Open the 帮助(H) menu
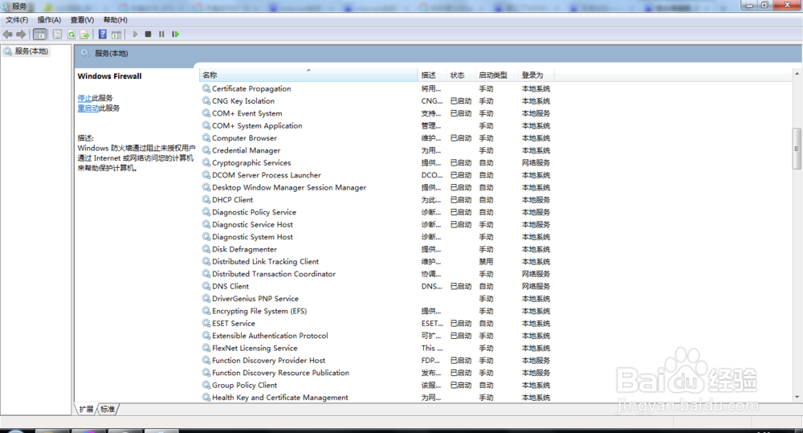The width and height of the screenshot is (803, 433). tap(115, 20)
